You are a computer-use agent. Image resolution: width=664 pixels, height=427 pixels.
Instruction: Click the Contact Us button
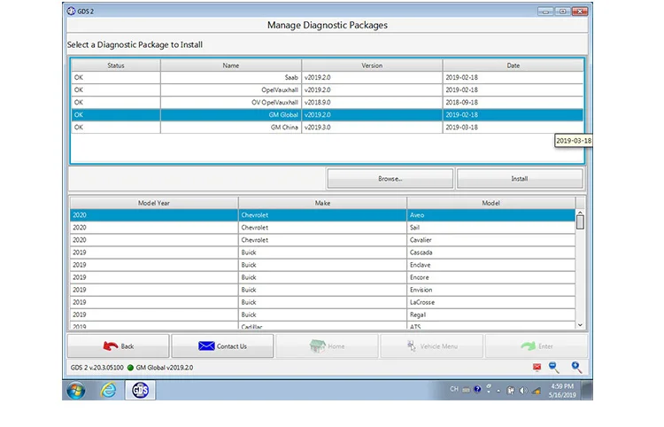pos(222,346)
